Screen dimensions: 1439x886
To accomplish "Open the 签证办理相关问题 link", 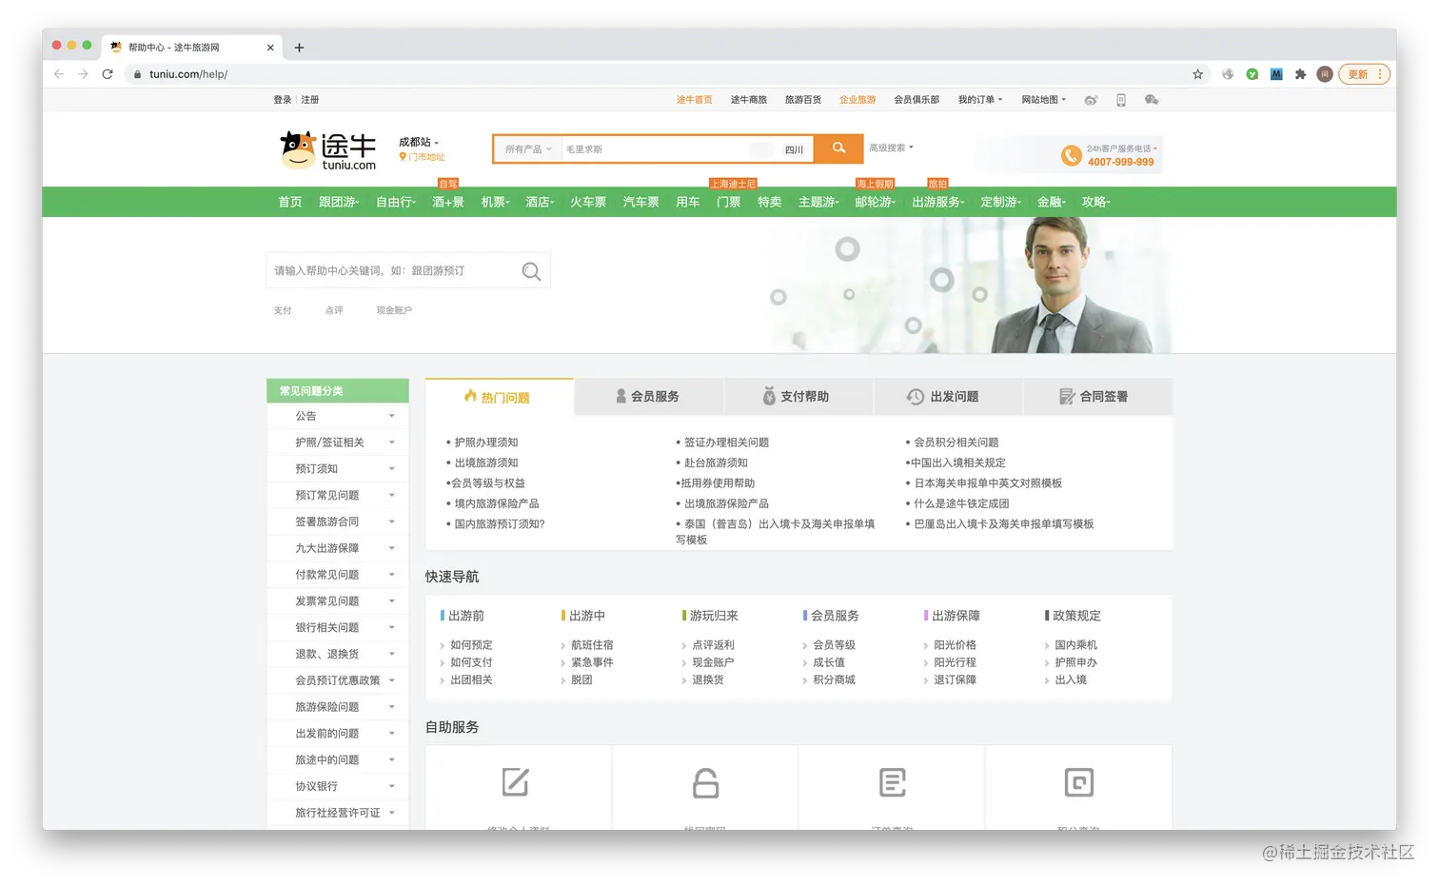I will pos(726,443).
